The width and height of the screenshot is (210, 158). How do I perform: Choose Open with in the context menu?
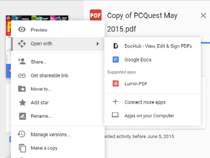coord(58,44)
